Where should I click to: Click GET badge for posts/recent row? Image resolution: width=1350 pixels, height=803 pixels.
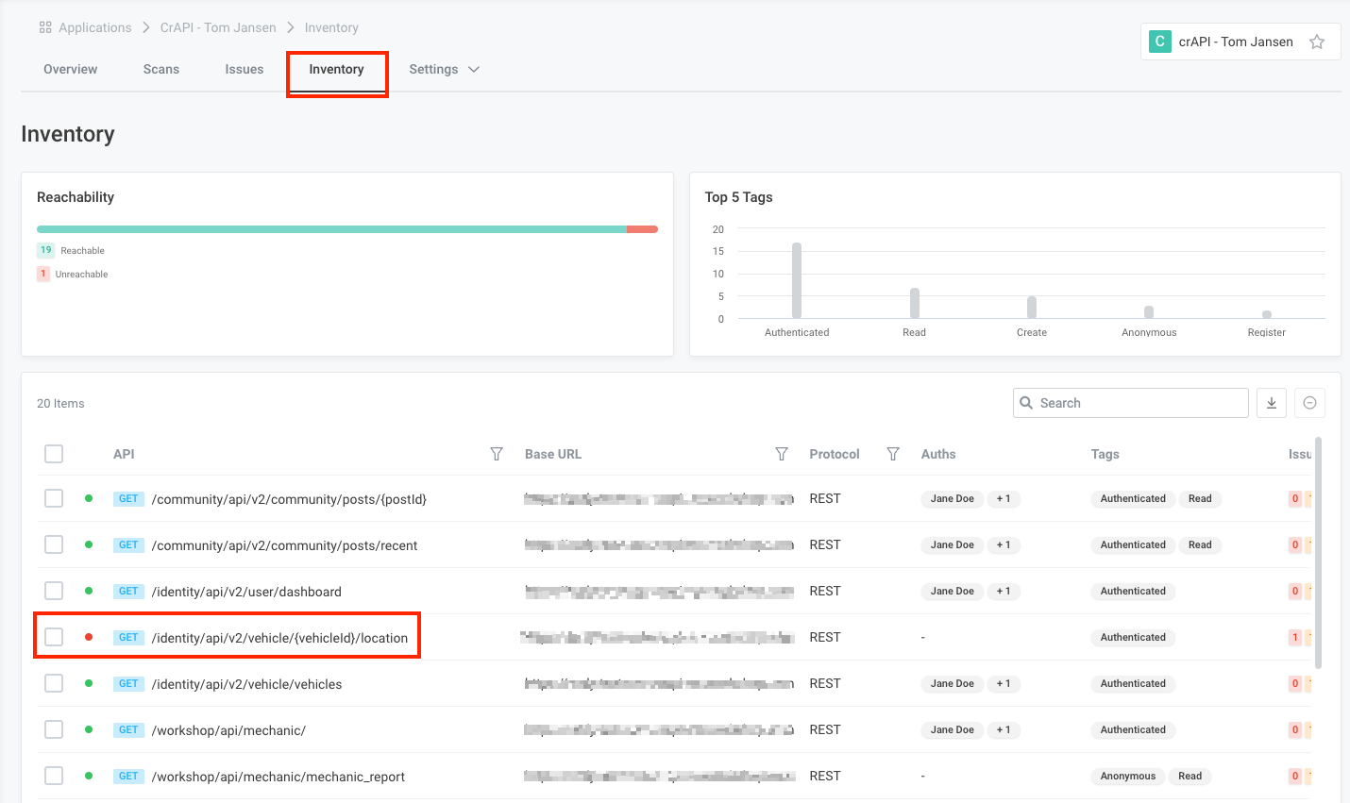point(128,544)
